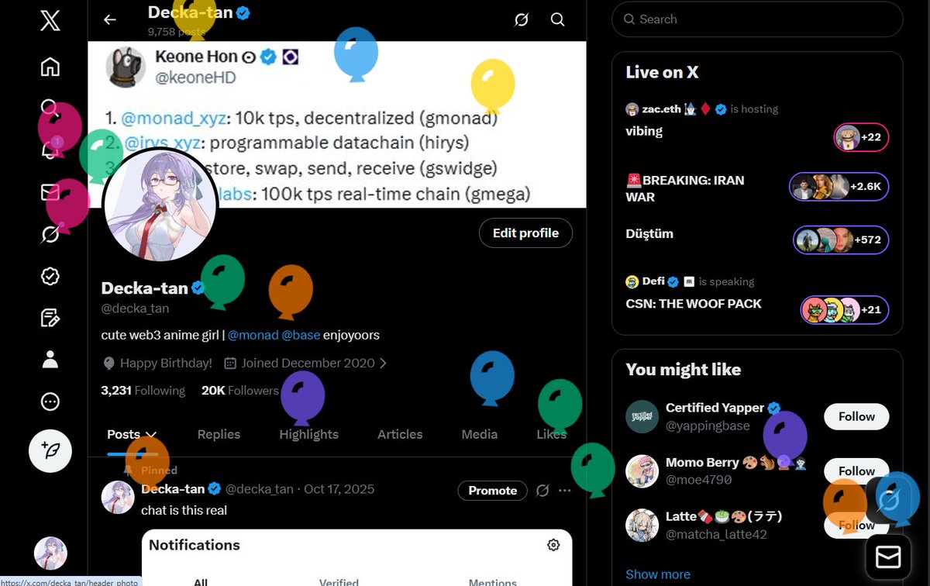Switch to the Likes tab
Screen dimensions: 930x586
tap(552, 434)
